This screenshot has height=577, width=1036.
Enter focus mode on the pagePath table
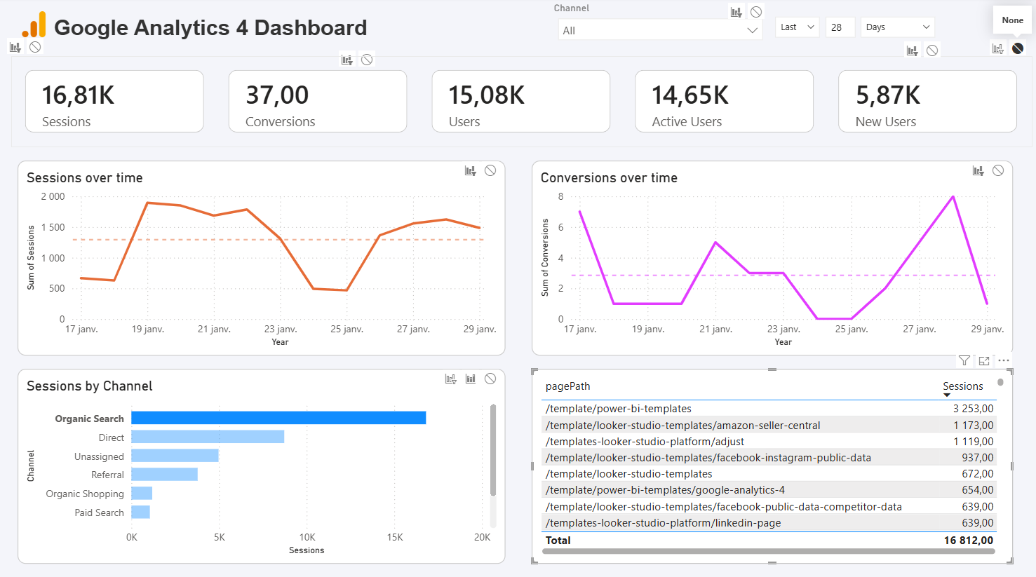(x=983, y=360)
